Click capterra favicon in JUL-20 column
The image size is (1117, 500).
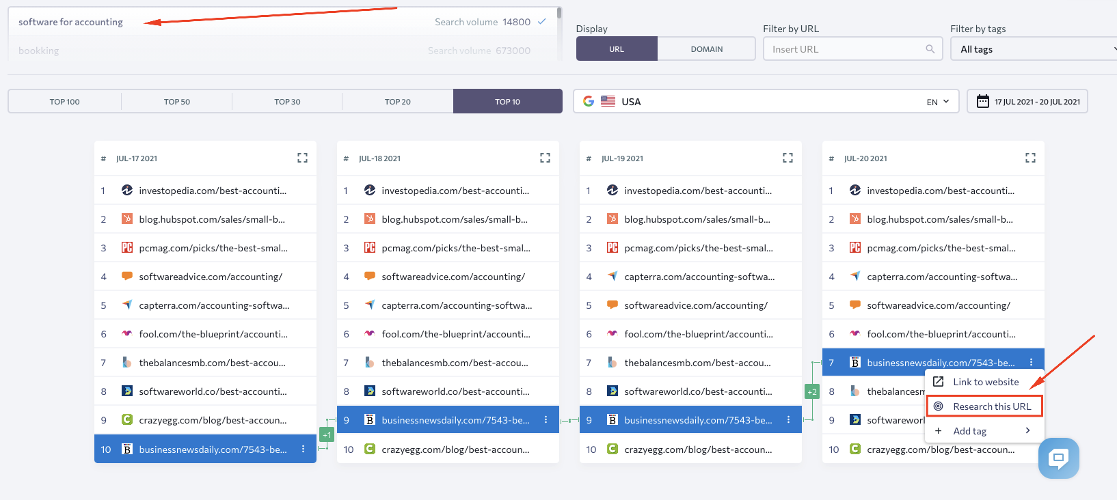click(x=855, y=276)
